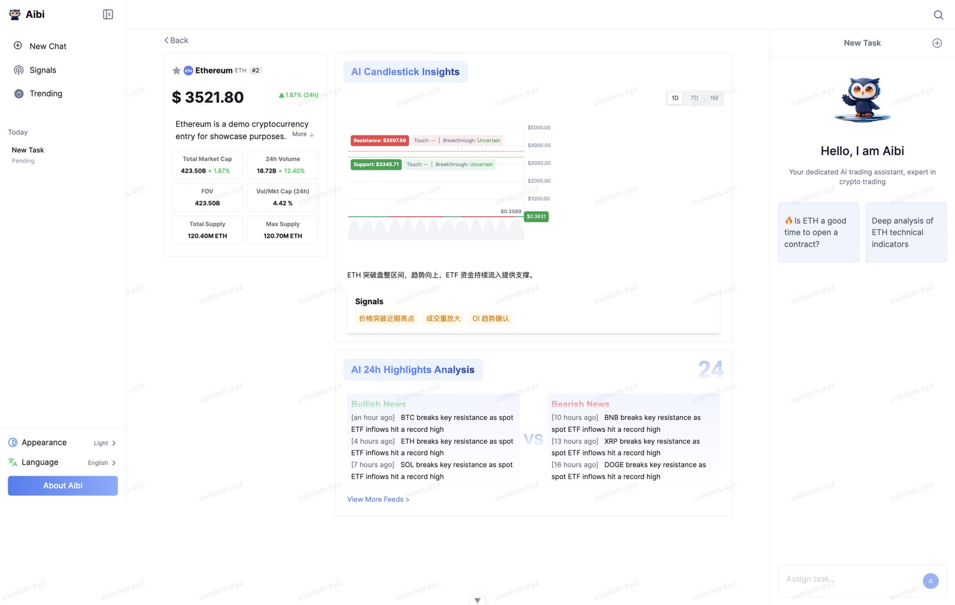Go back using the Back link

(176, 40)
